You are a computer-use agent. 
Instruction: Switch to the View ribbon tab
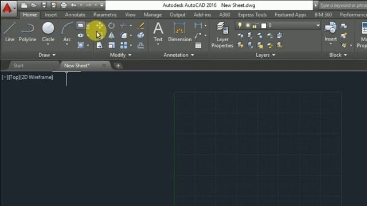(x=130, y=15)
